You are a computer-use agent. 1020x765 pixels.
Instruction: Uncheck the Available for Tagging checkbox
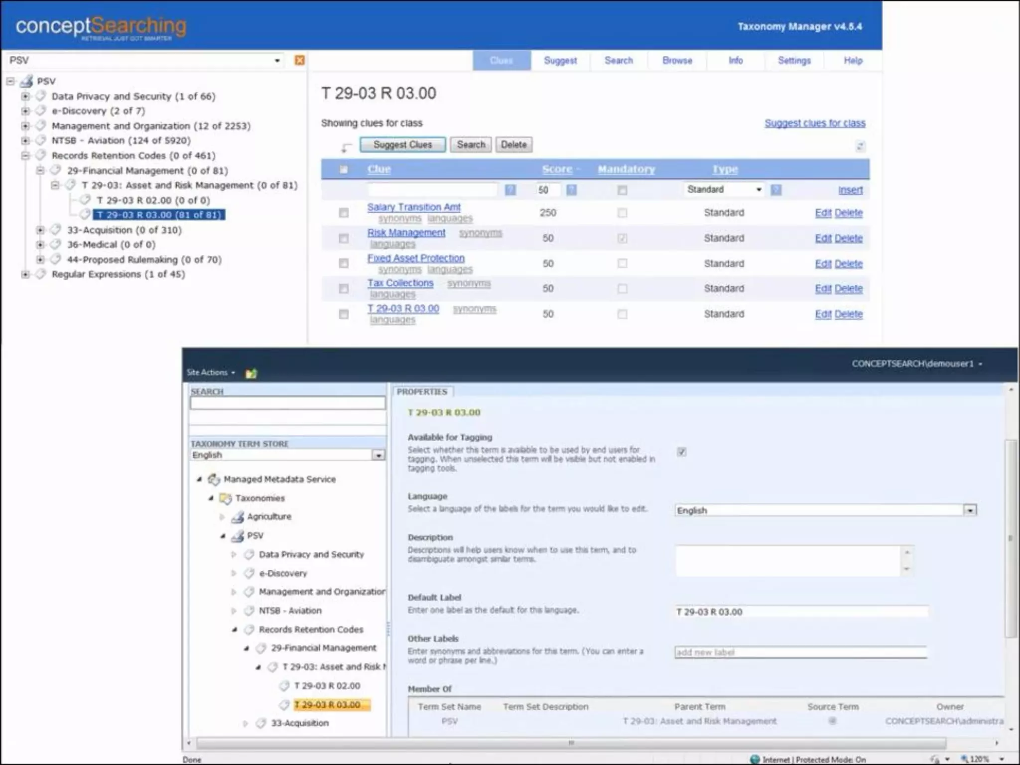point(681,452)
